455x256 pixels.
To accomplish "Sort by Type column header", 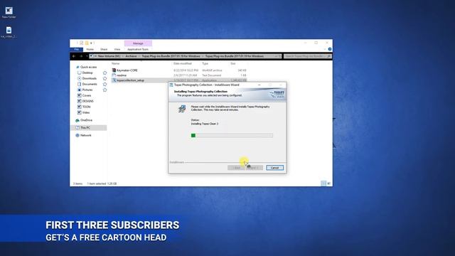I will pyautogui.click(x=205, y=63).
